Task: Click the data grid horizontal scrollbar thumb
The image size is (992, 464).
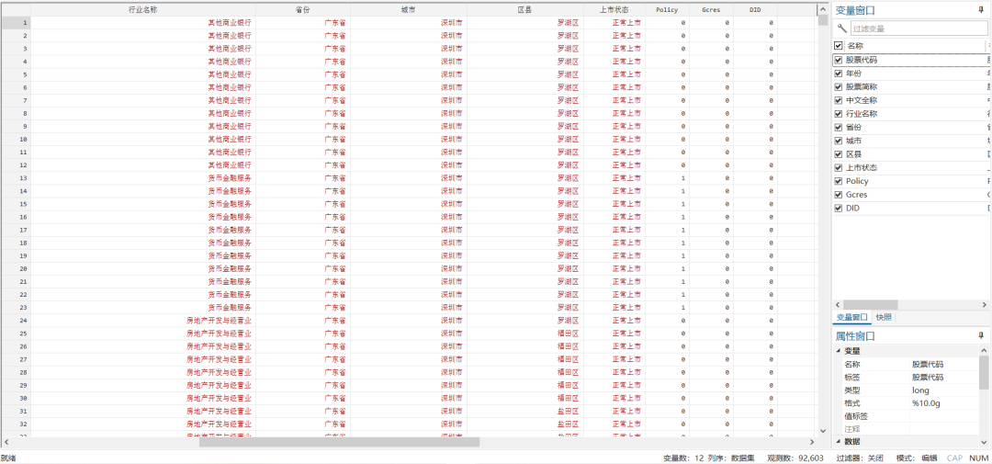Action: (339, 442)
